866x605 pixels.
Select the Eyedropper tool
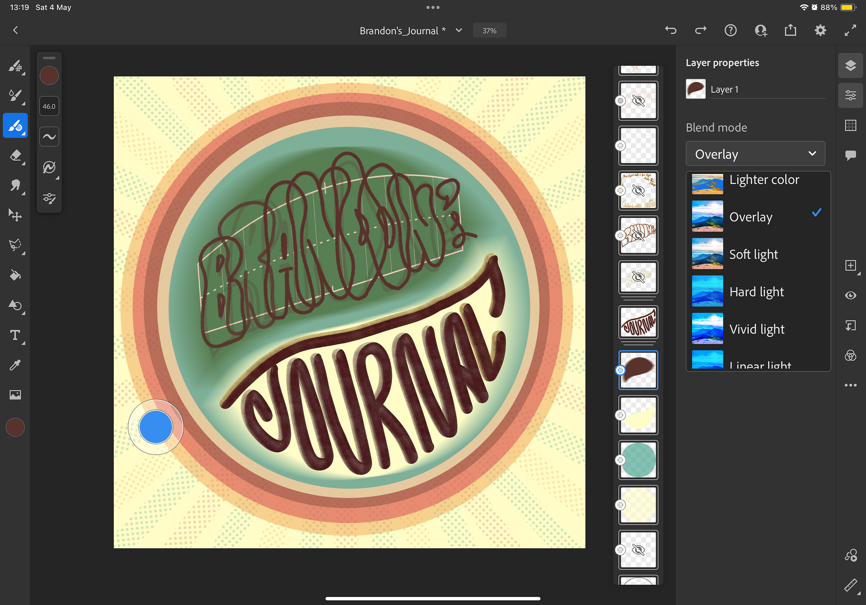pyautogui.click(x=15, y=365)
